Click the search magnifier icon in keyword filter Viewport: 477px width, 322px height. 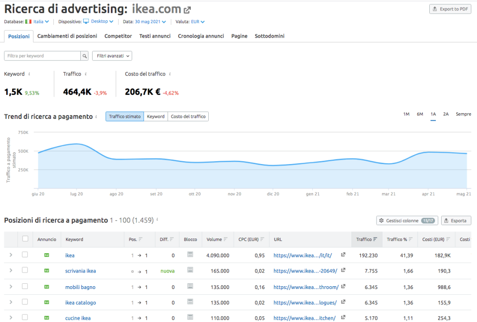pos(85,56)
